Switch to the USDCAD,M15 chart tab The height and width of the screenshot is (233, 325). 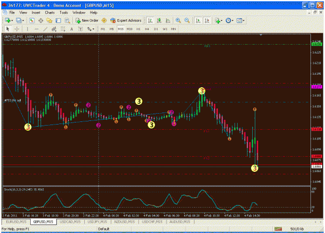pos(70,222)
